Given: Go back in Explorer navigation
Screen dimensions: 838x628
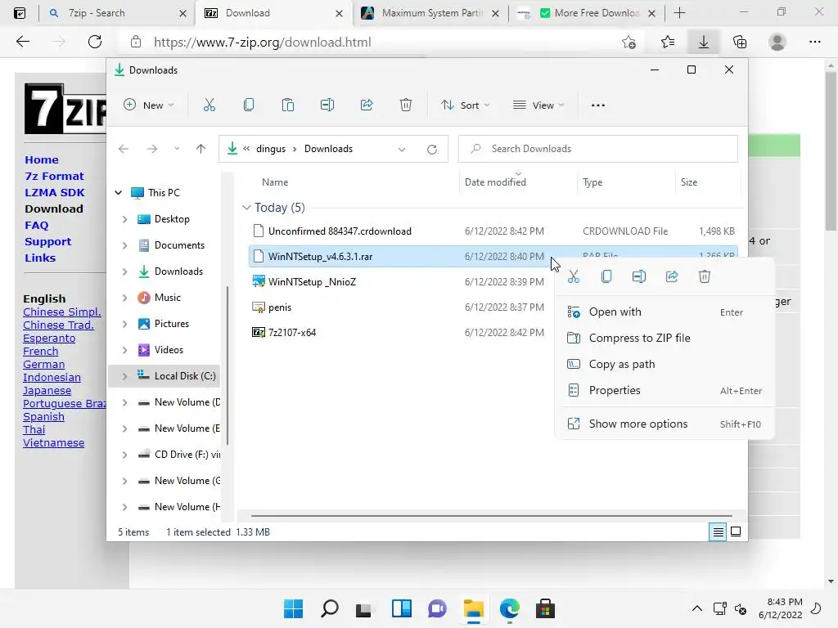Looking at the screenshot, I should (x=124, y=149).
